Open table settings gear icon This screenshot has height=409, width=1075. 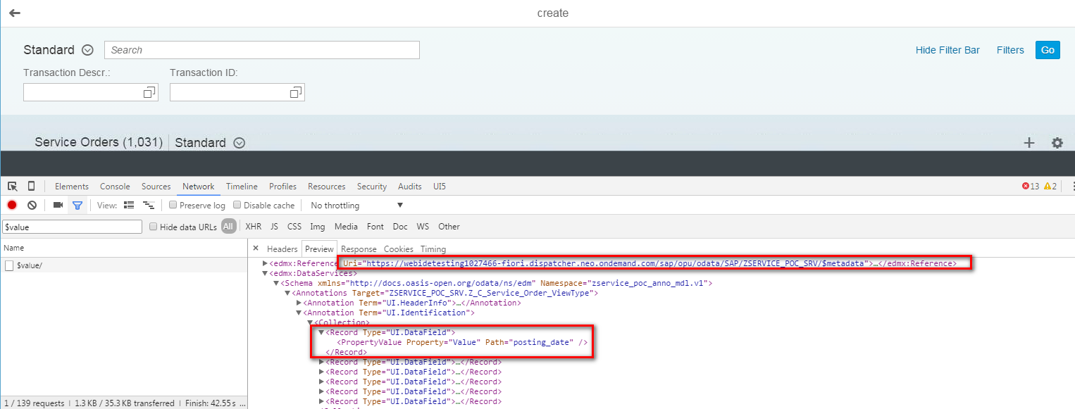pos(1057,143)
